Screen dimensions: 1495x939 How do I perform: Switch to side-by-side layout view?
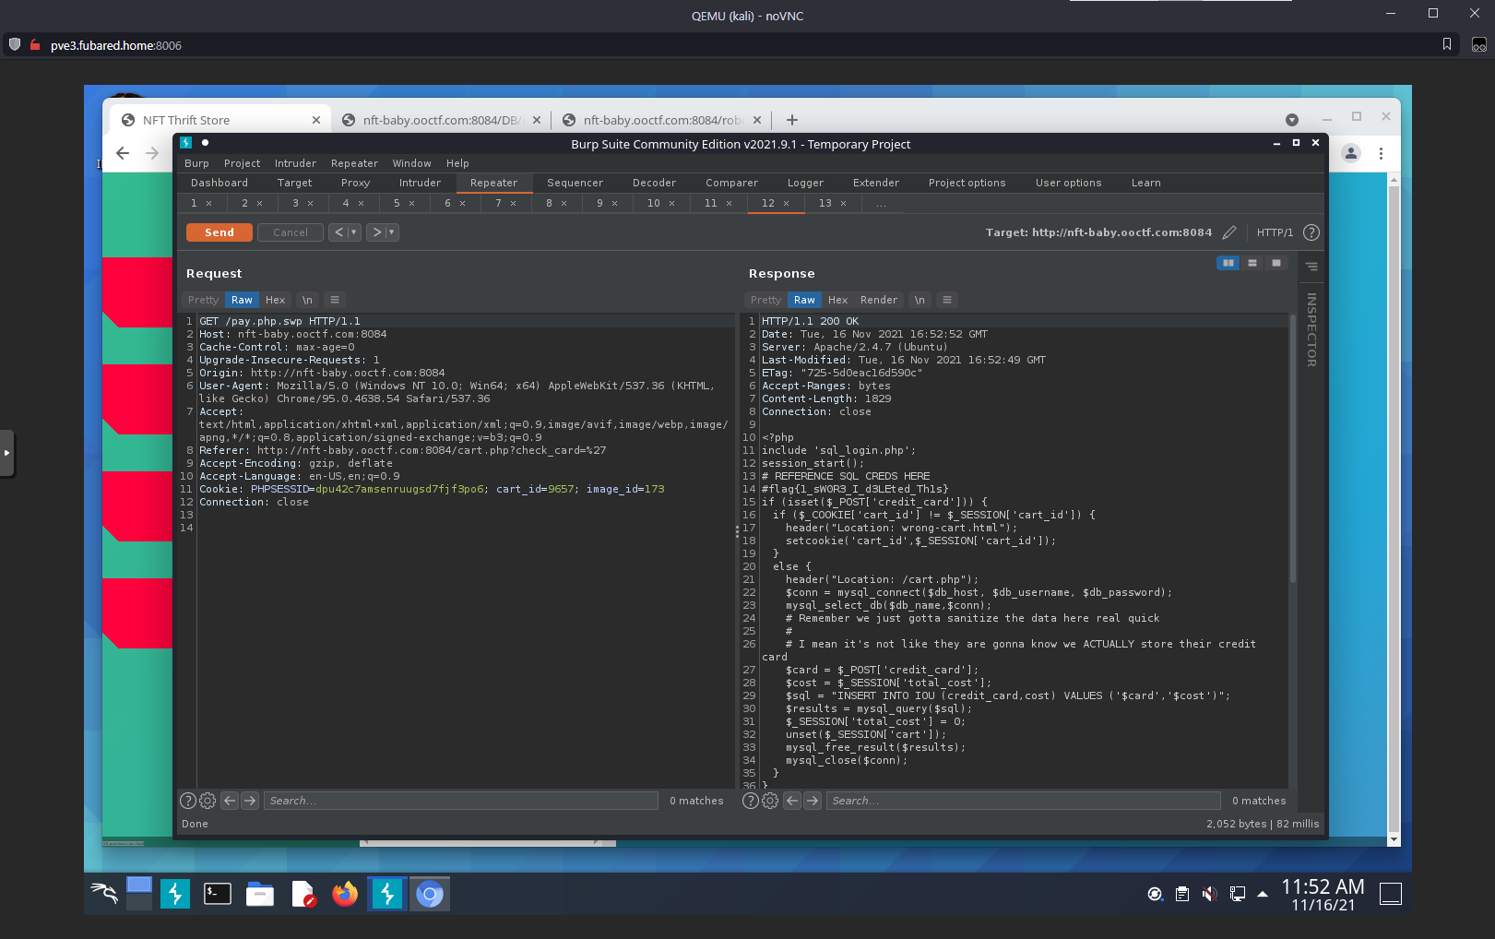[1228, 263]
